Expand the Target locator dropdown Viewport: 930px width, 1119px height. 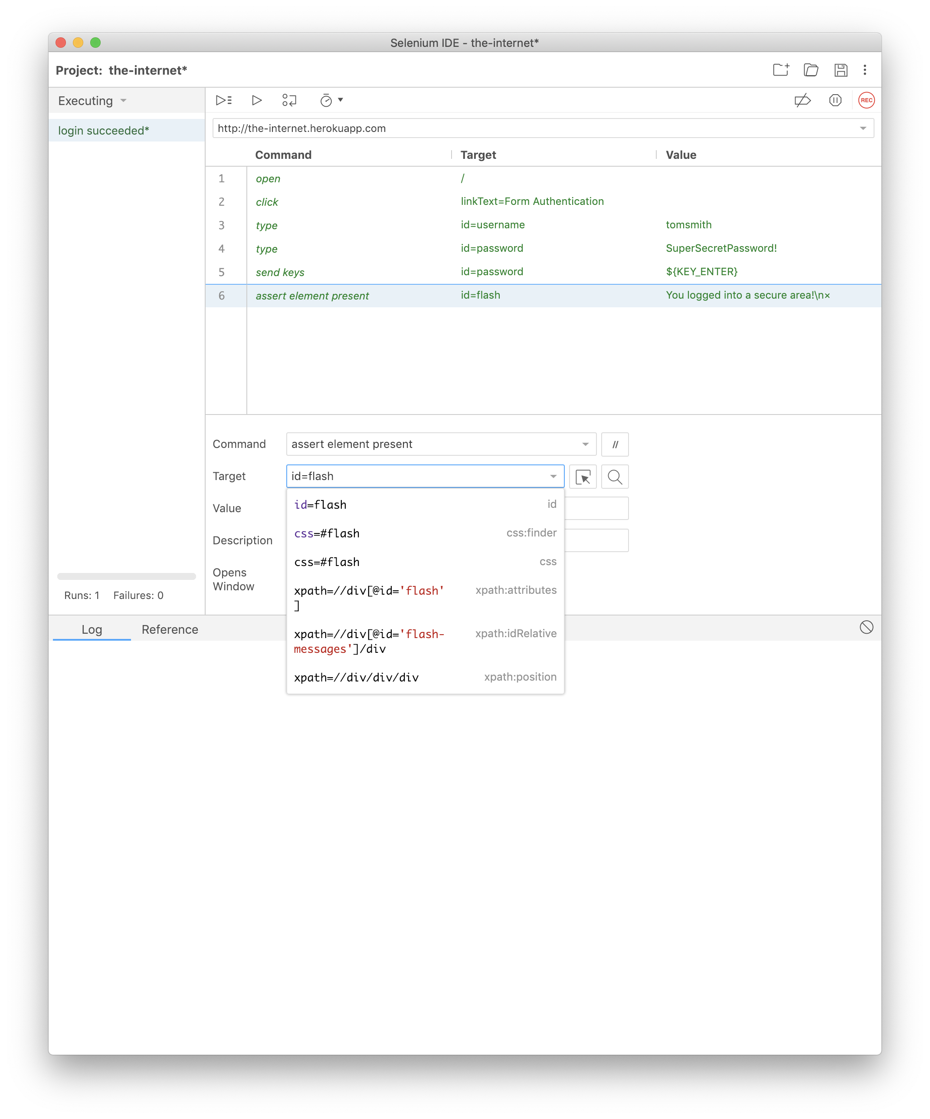[x=553, y=476]
